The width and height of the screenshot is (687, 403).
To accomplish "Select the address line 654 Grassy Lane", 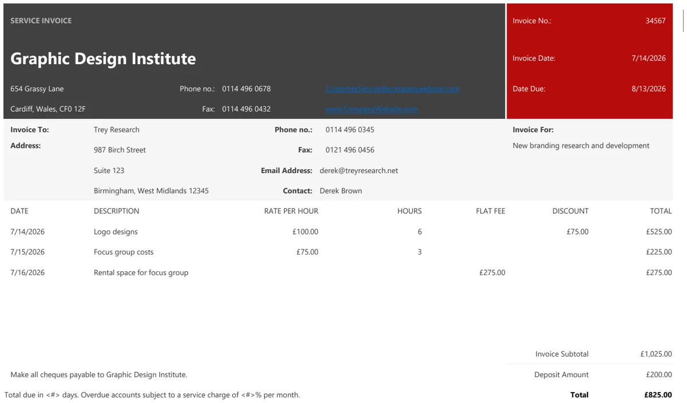I will pos(37,89).
